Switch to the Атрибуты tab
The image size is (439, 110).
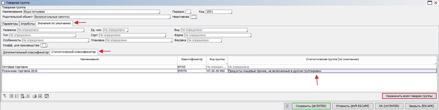(28, 24)
